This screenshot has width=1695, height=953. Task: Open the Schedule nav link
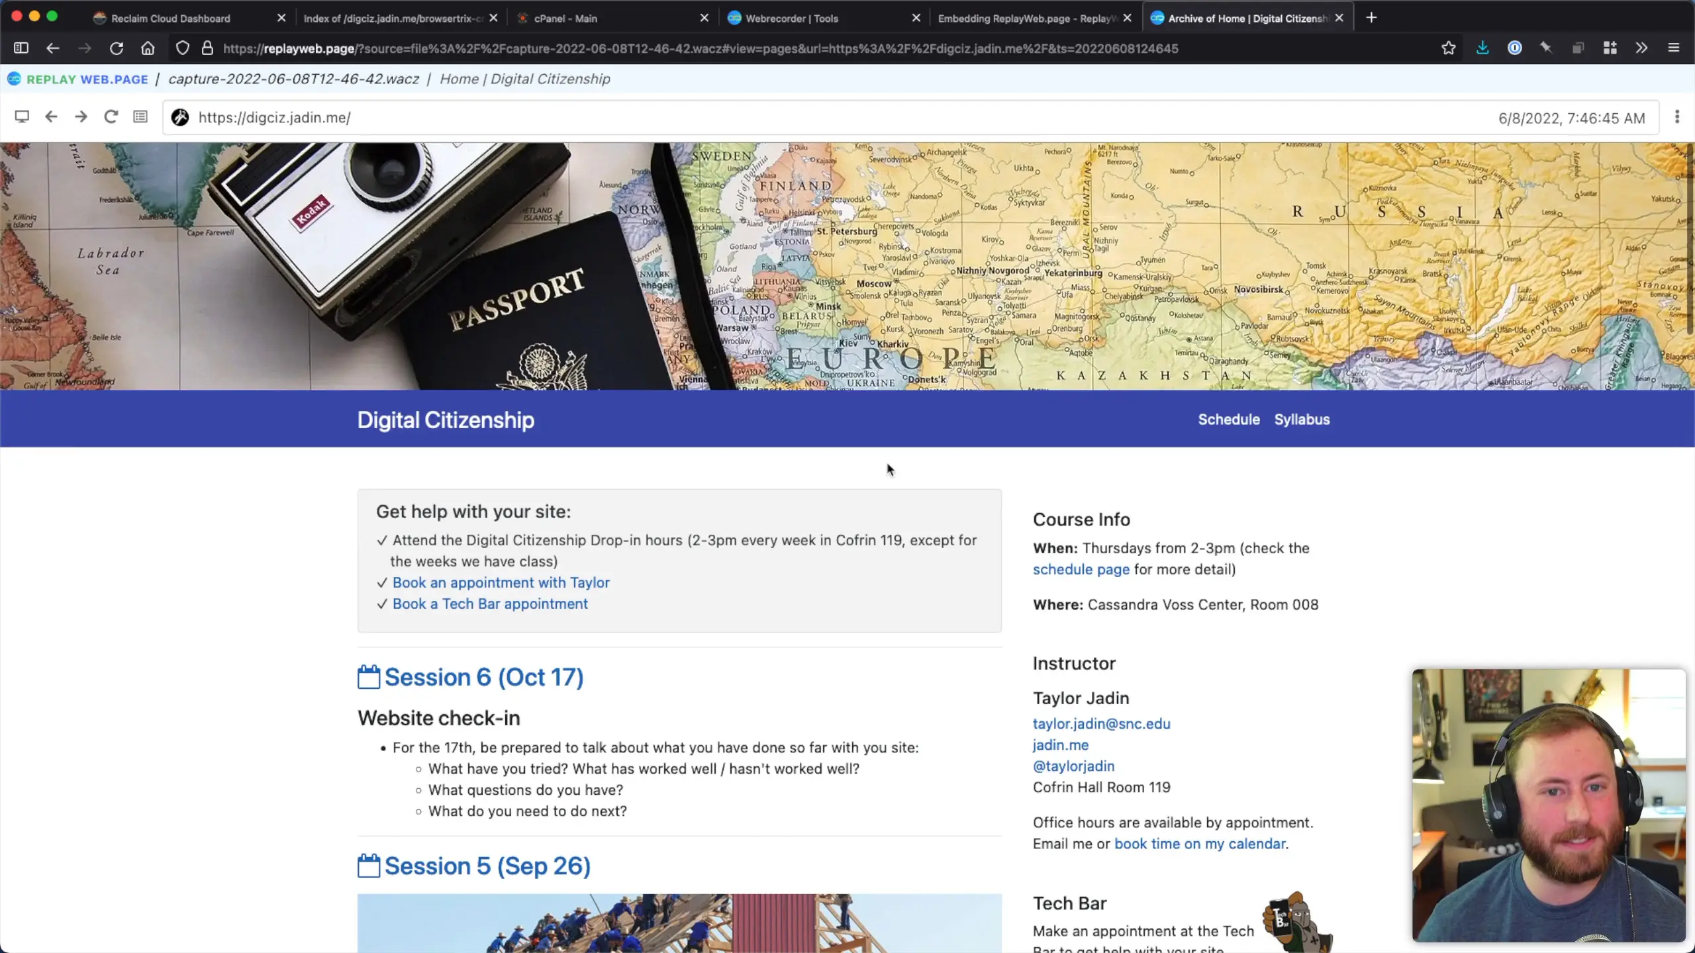1229,420
